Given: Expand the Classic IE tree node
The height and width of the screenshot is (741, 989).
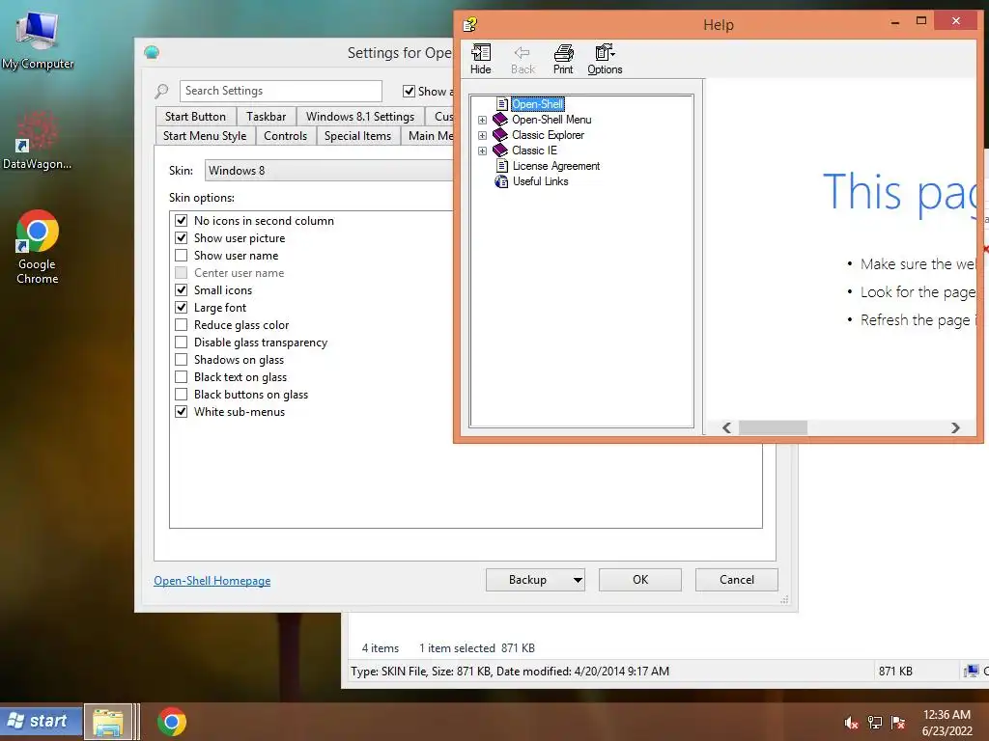Looking at the screenshot, I should (483, 151).
